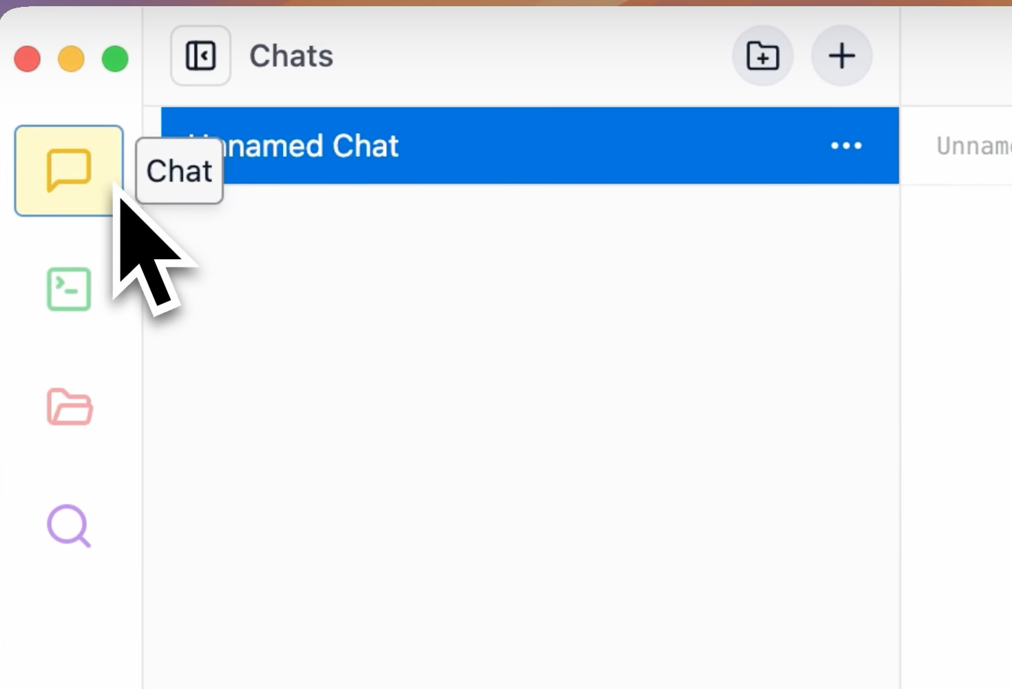
Task: Switch to the green terminal Developer icon
Action: 69,289
